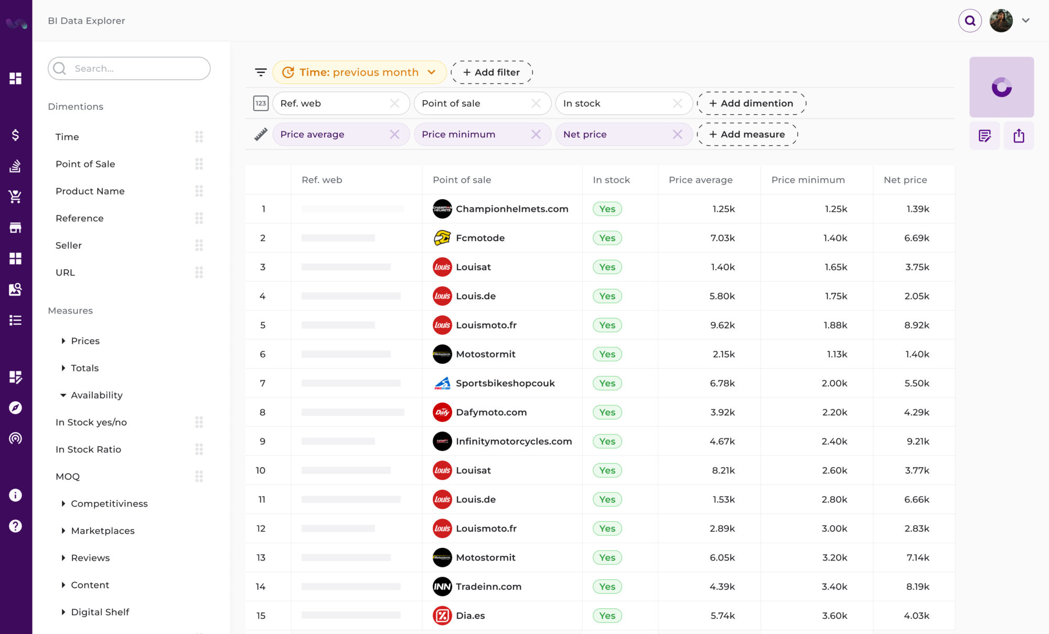
Task: Open the Time: previous month dropdown
Action: tap(359, 72)
